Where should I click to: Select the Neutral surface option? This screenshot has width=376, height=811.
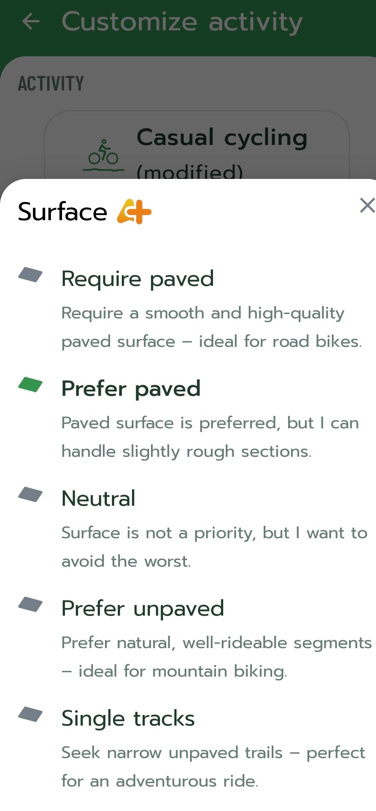click(98, 498)
